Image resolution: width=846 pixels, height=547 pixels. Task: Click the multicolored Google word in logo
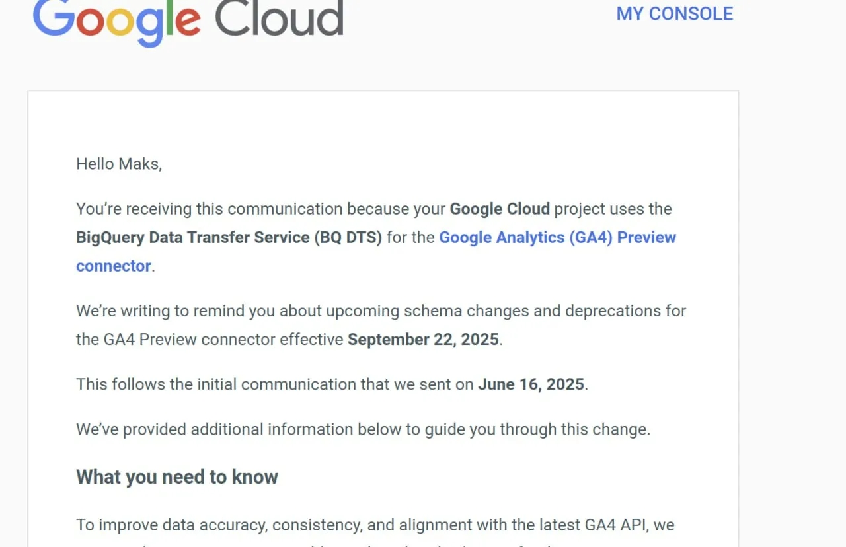click(x=117, y=21)
